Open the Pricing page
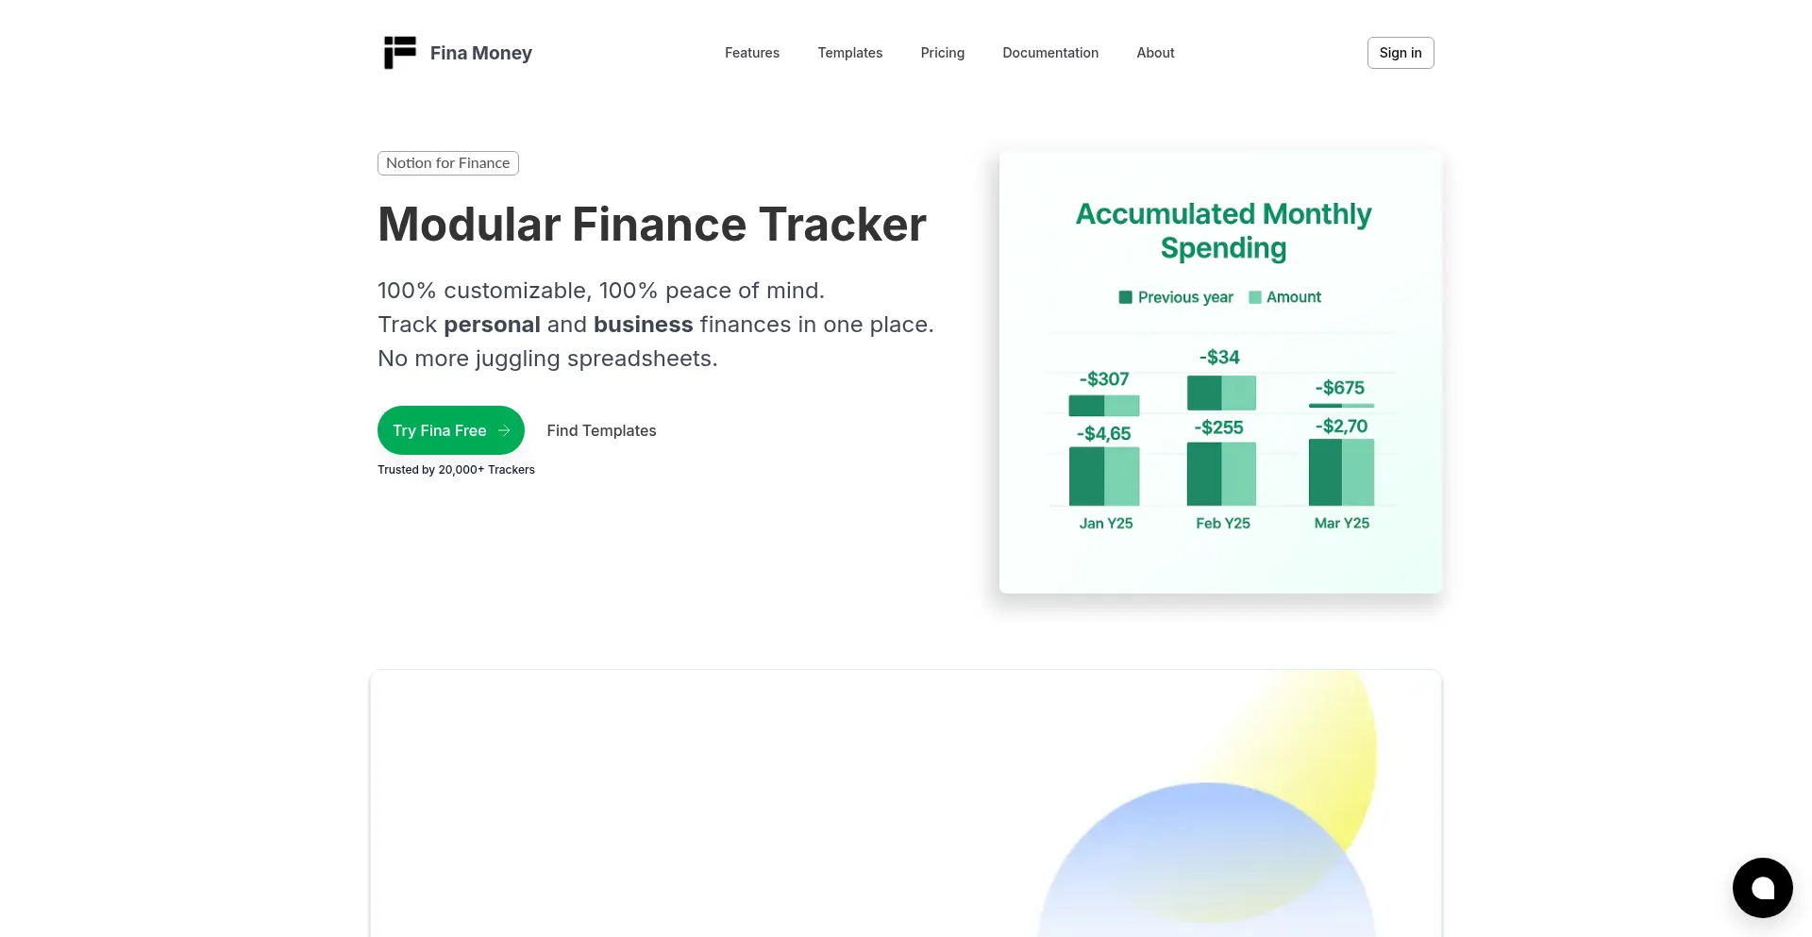This screenshot has height=937, width=1812. 942,53
